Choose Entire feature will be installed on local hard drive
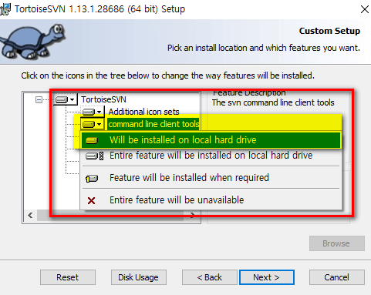Viewport: 371px width, 295px height. [x=211, y=156]
